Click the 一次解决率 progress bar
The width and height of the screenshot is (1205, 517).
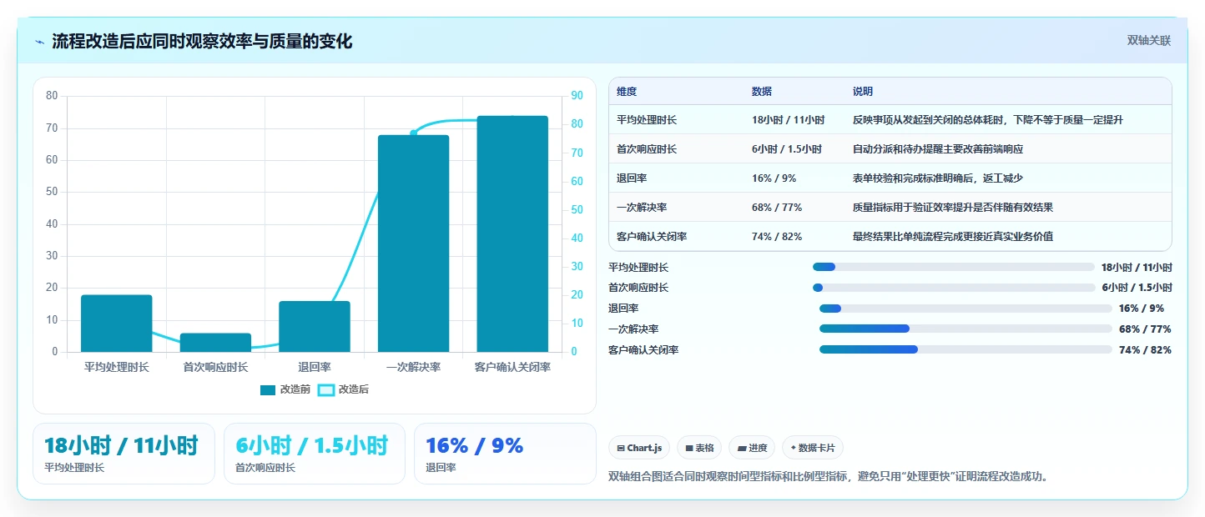(966, 329)
